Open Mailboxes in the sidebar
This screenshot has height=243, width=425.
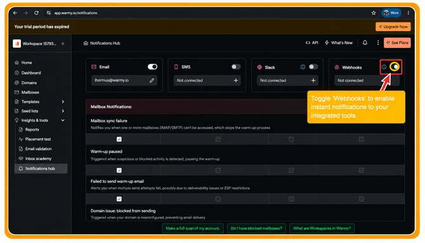click(x=30, y=92)
